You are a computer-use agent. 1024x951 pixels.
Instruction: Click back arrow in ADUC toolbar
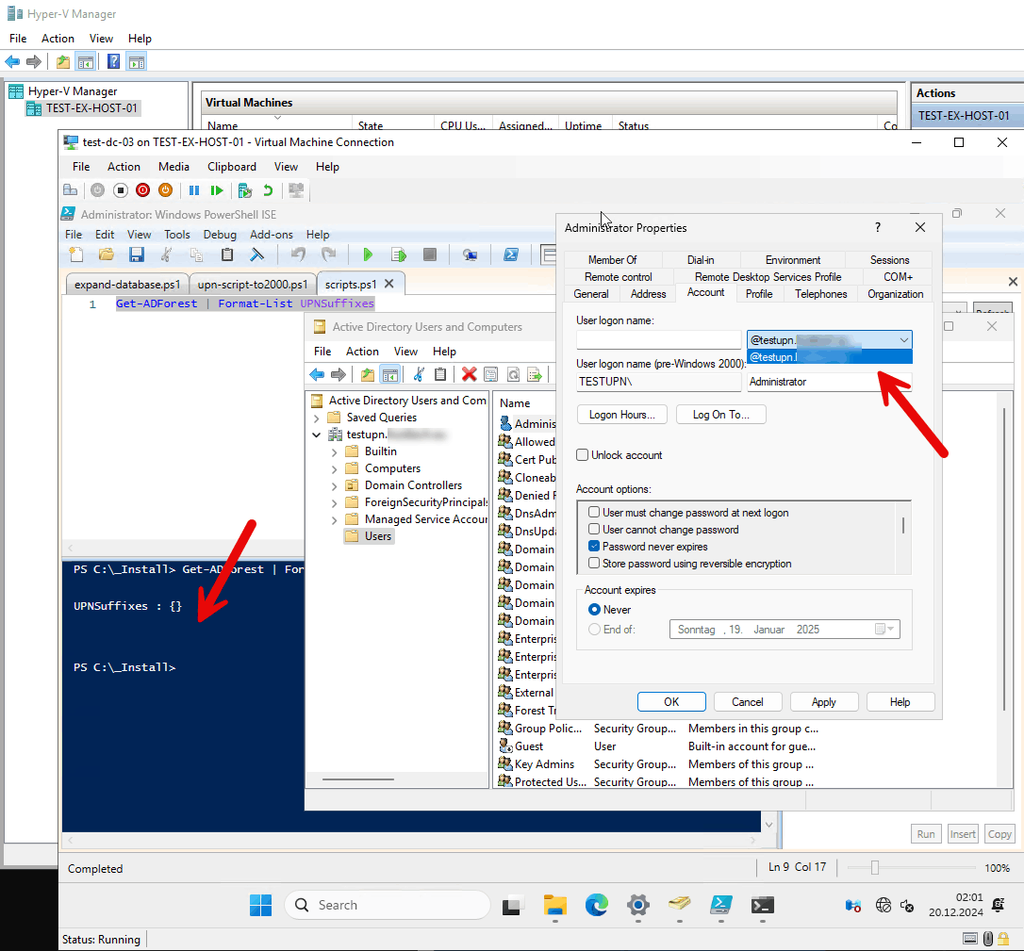coord(317,374)
